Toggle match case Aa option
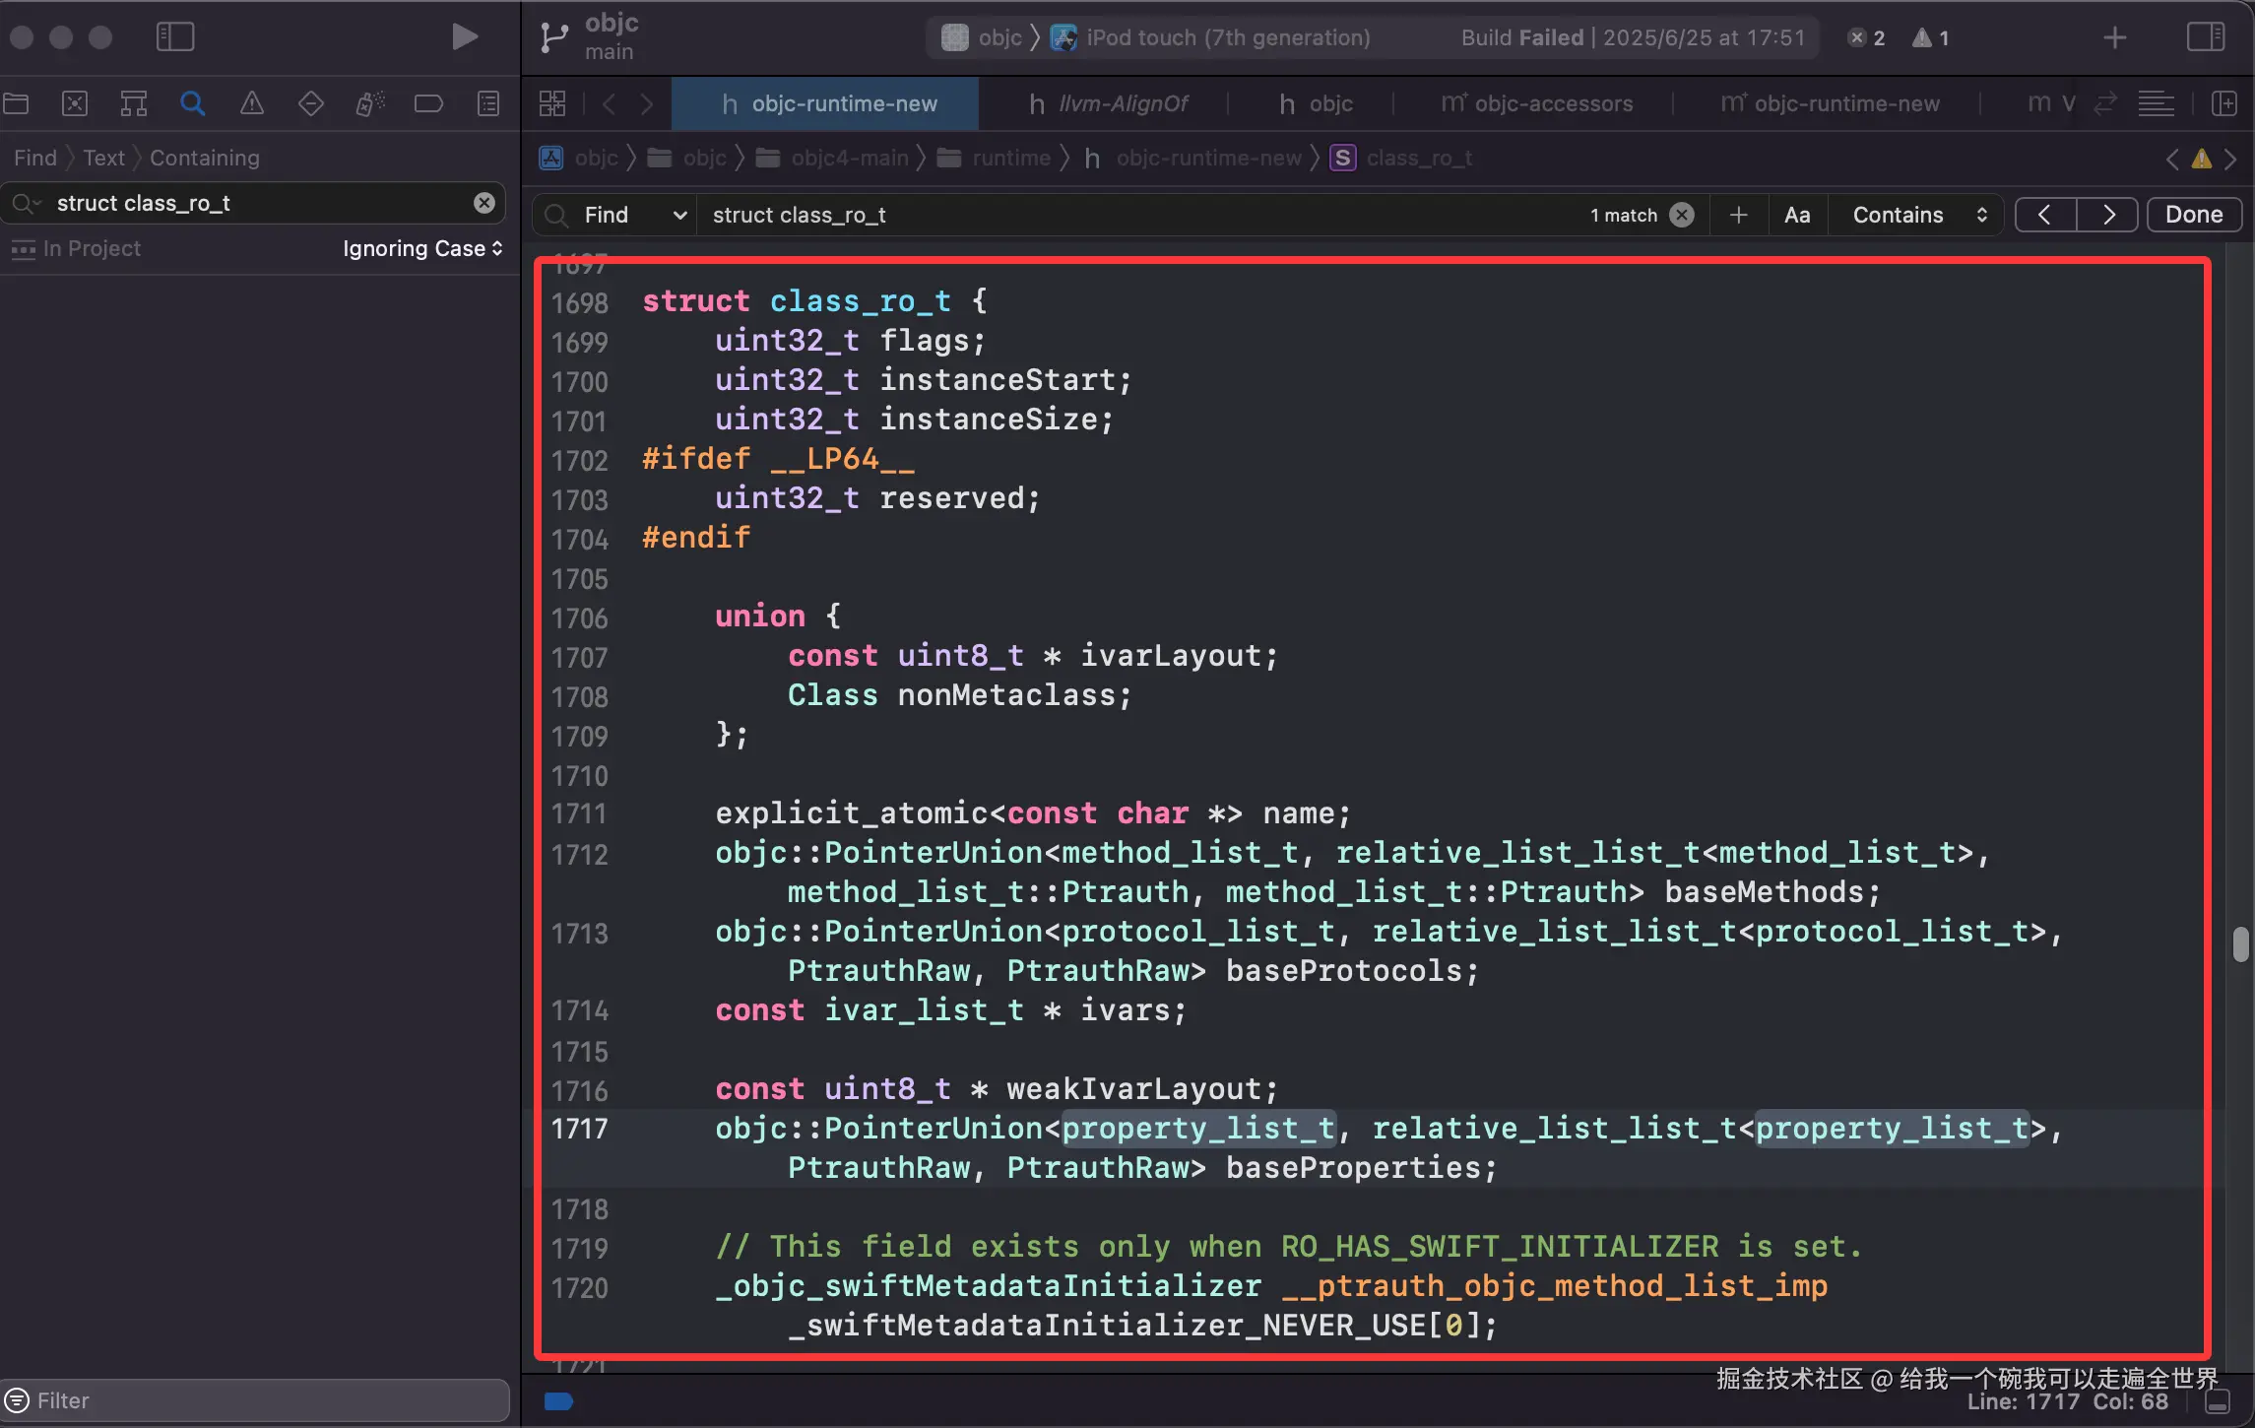2255x1428 pixels. (1797, 215)
